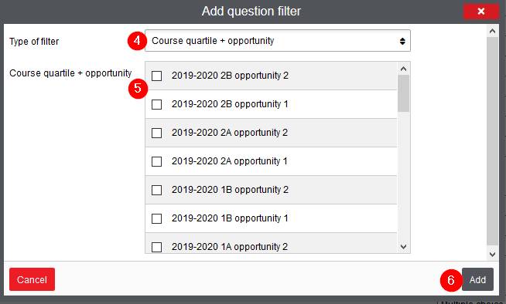Select 2019-2020 2A opportunity 1 checkbox
The height and width of the screenshot is (304, 506).
click(157, 161)
